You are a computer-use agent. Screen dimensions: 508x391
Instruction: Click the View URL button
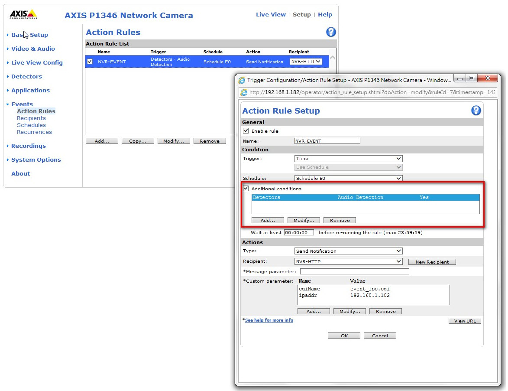[465, 321]
